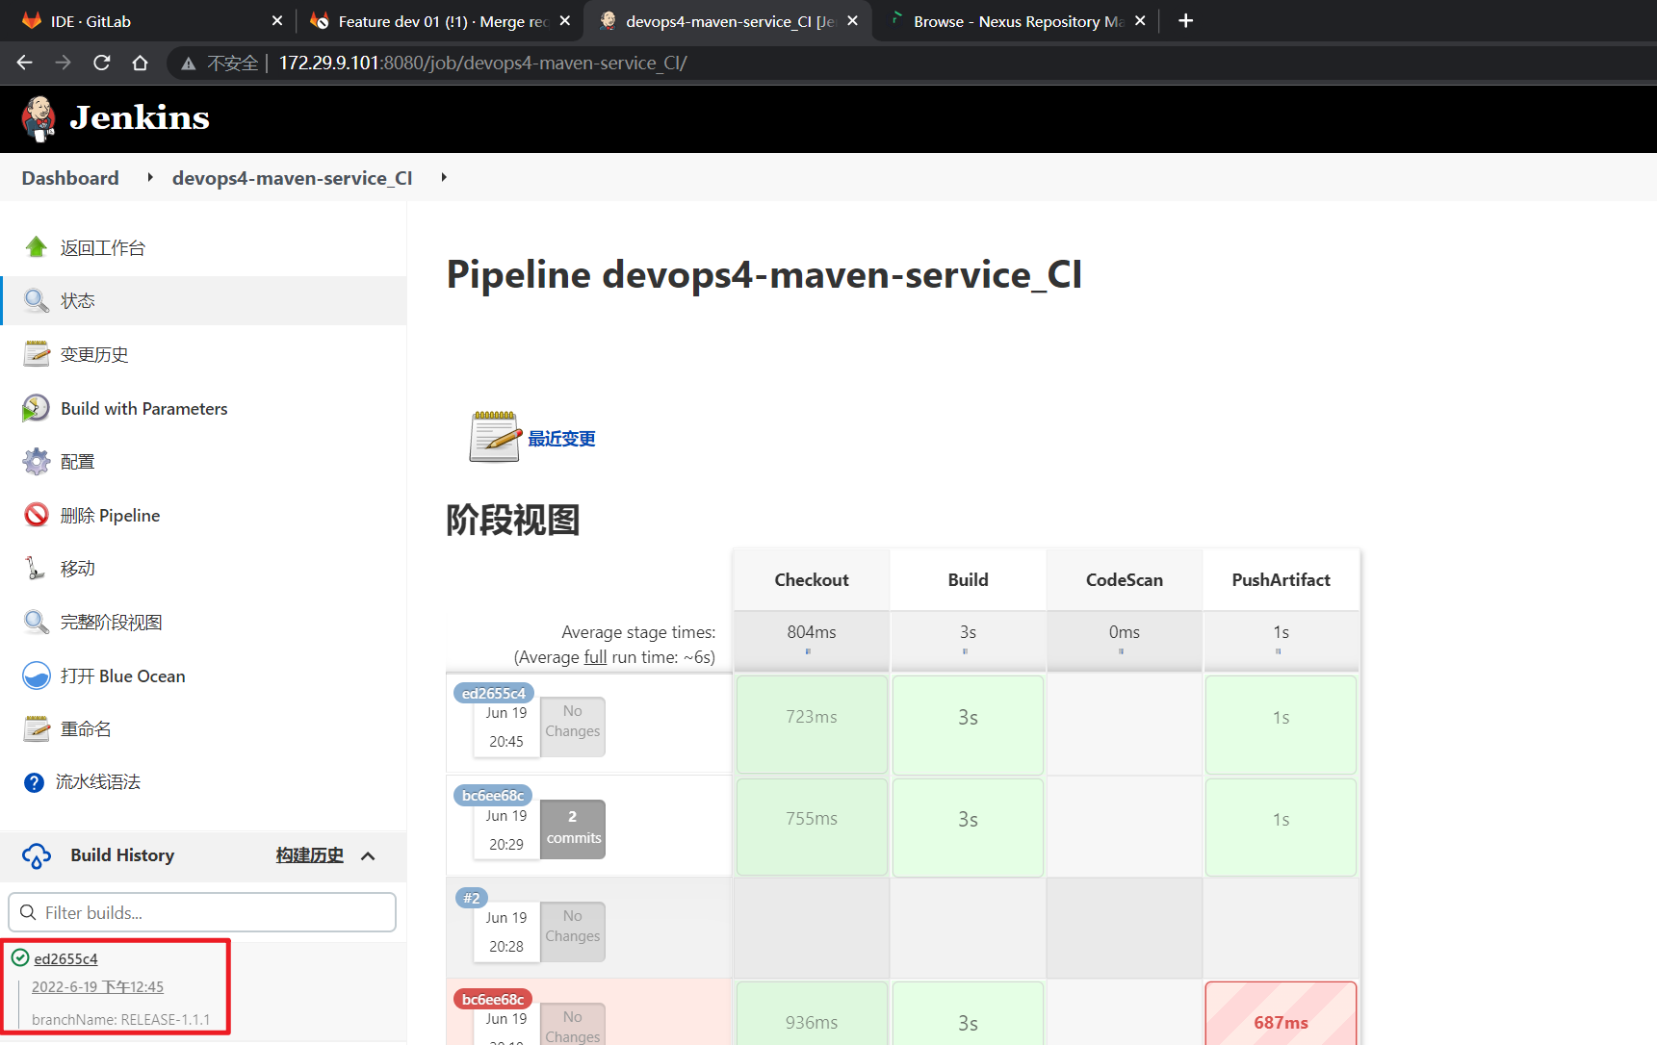This screenshot has width=1657, height=1045.
Task: Open 流水线语法 in the sidebar
Action: point(98,782)
